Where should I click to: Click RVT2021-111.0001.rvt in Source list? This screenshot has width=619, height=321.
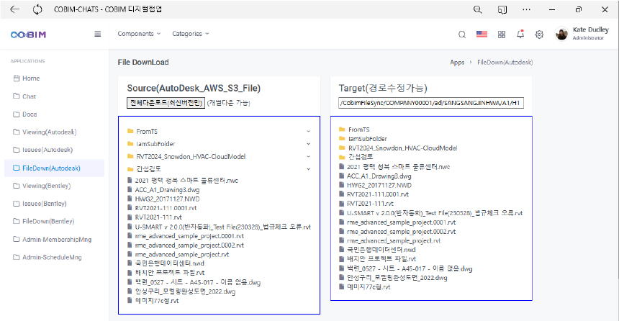(x=166, y=208)
